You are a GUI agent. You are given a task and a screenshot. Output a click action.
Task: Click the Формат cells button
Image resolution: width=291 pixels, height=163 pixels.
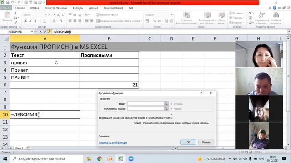(236, 22)
